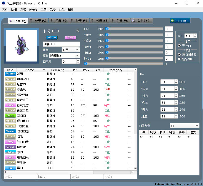Switch to 位置 #6 tab
Viewport: 203px width, 186px height.
pos(120,21)
